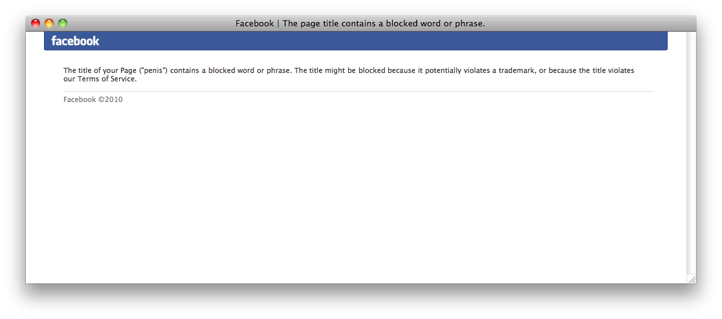Click "The title of your Page" at the message start
The width and height of the screenshot is (722, 319).
click(100, 71)
